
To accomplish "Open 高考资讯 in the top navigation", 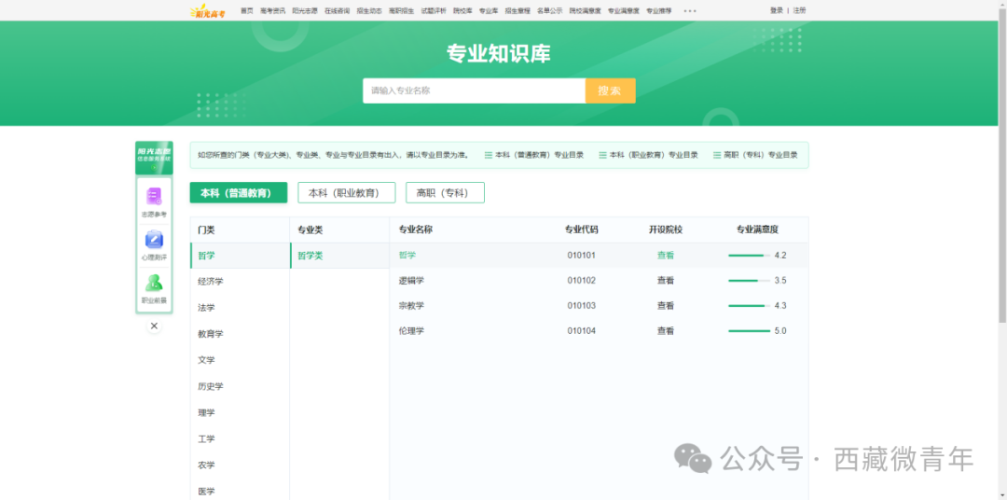I will (x=272, y=11).
